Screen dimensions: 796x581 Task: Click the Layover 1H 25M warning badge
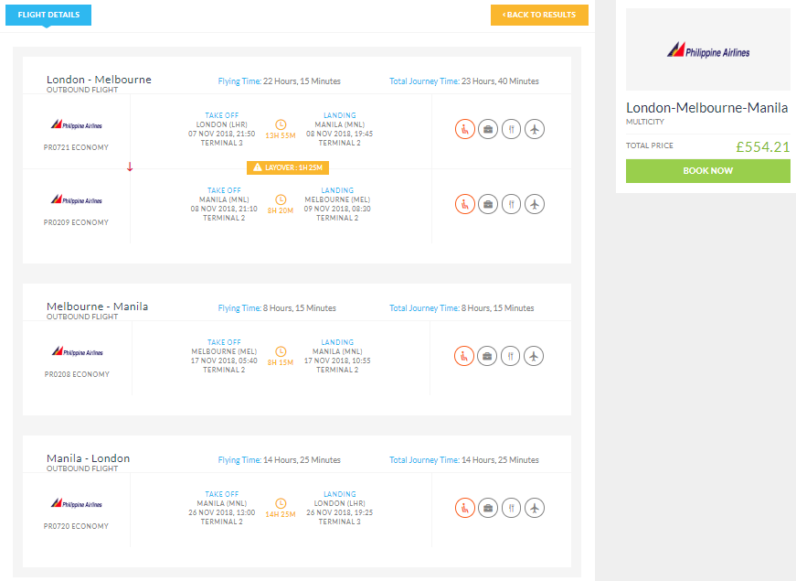coord(287,167)
